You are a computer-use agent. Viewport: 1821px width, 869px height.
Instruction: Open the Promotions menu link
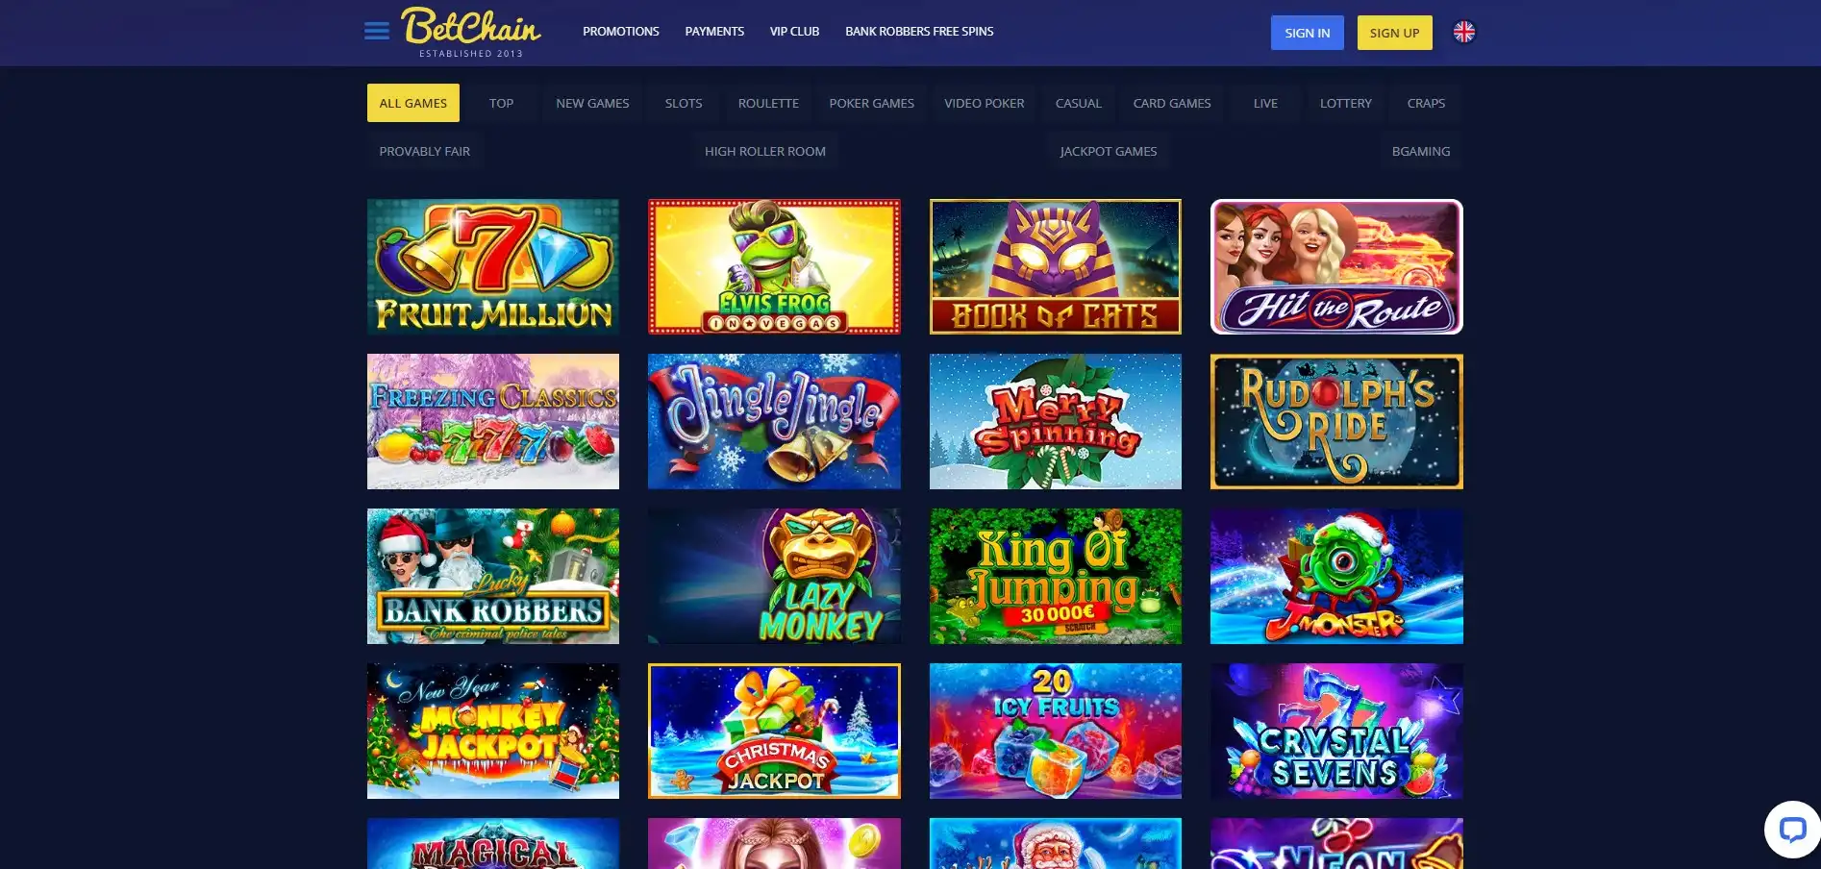[x=620, y=32]
